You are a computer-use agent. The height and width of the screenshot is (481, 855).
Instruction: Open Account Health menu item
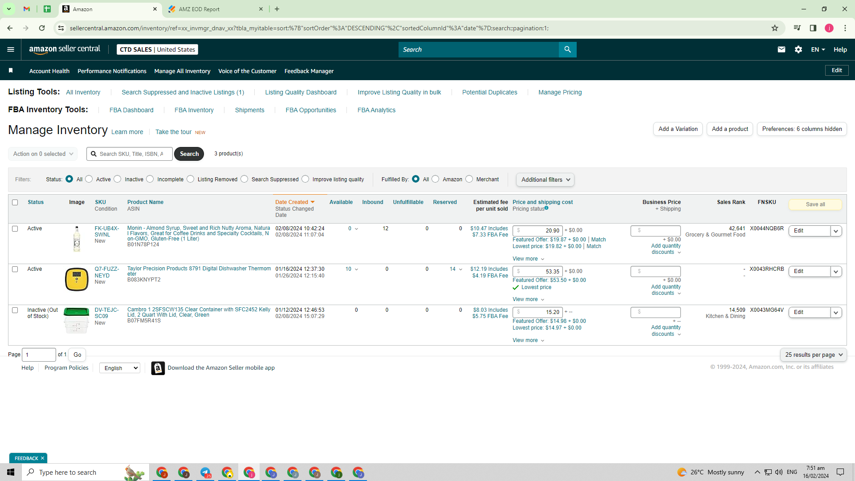(x=49, y=71)
